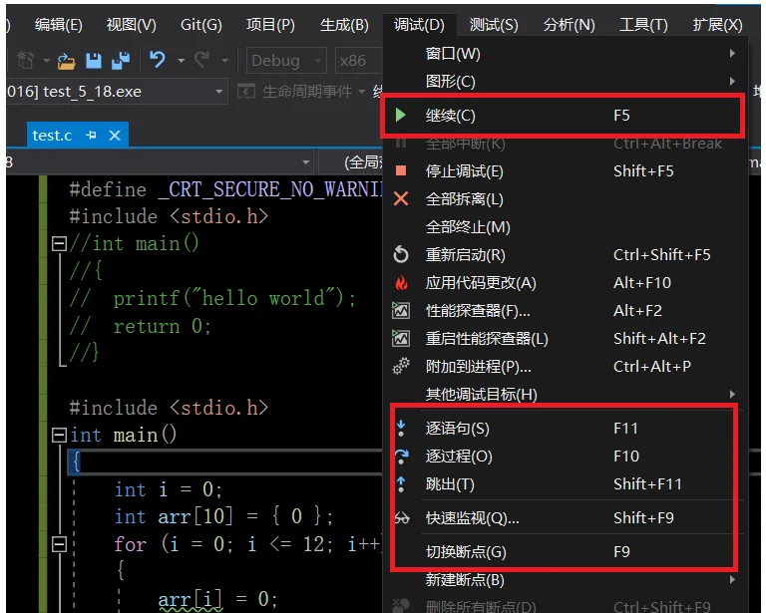Image resolution: width=766 pixels, height=613 pixels.
Task: Click red X Detach All icon
Action: 401,198
